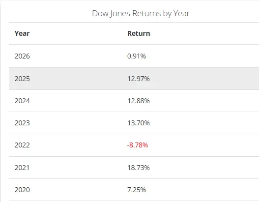Select the Dow Jones Returns by Year title
The height and width of the screenshot is (202, 259).
point(141,14)
